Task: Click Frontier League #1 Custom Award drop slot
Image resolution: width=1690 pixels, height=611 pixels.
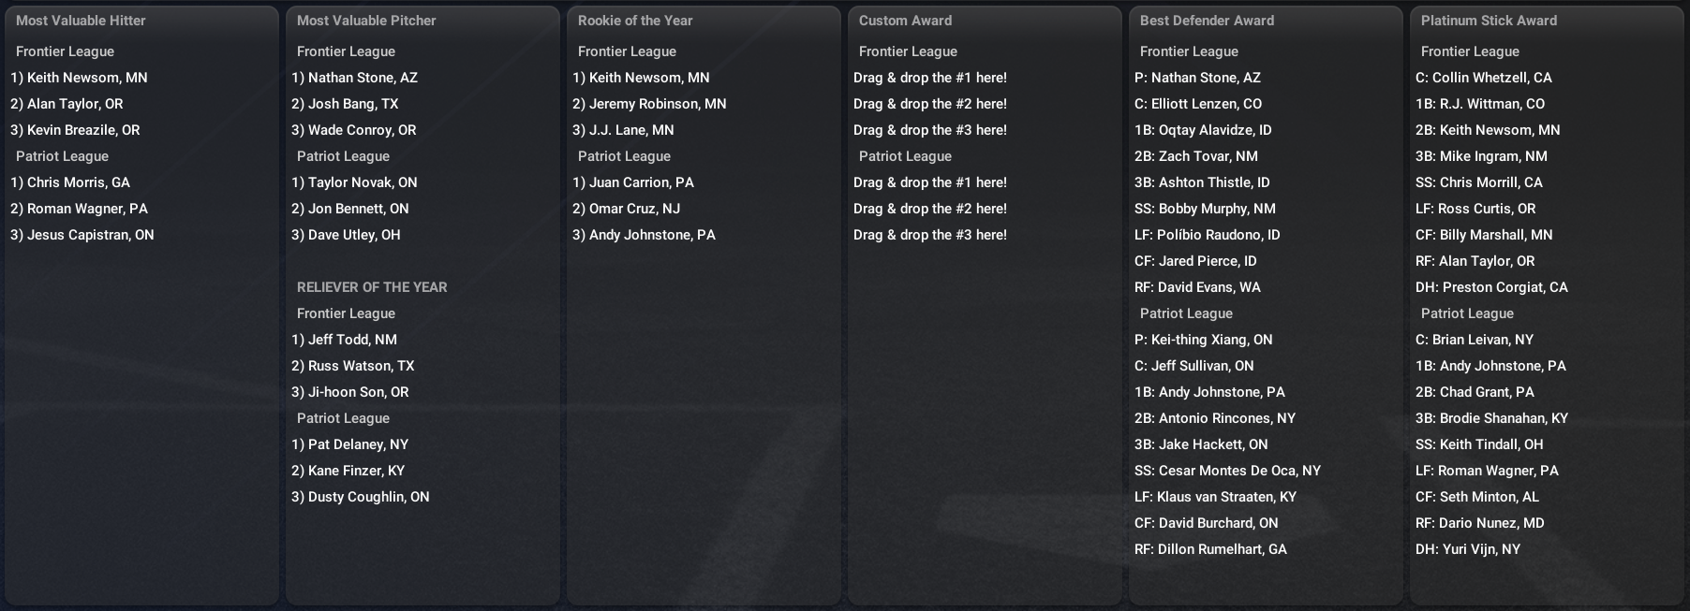Action: pyautogui.click(x=930, y=78)
